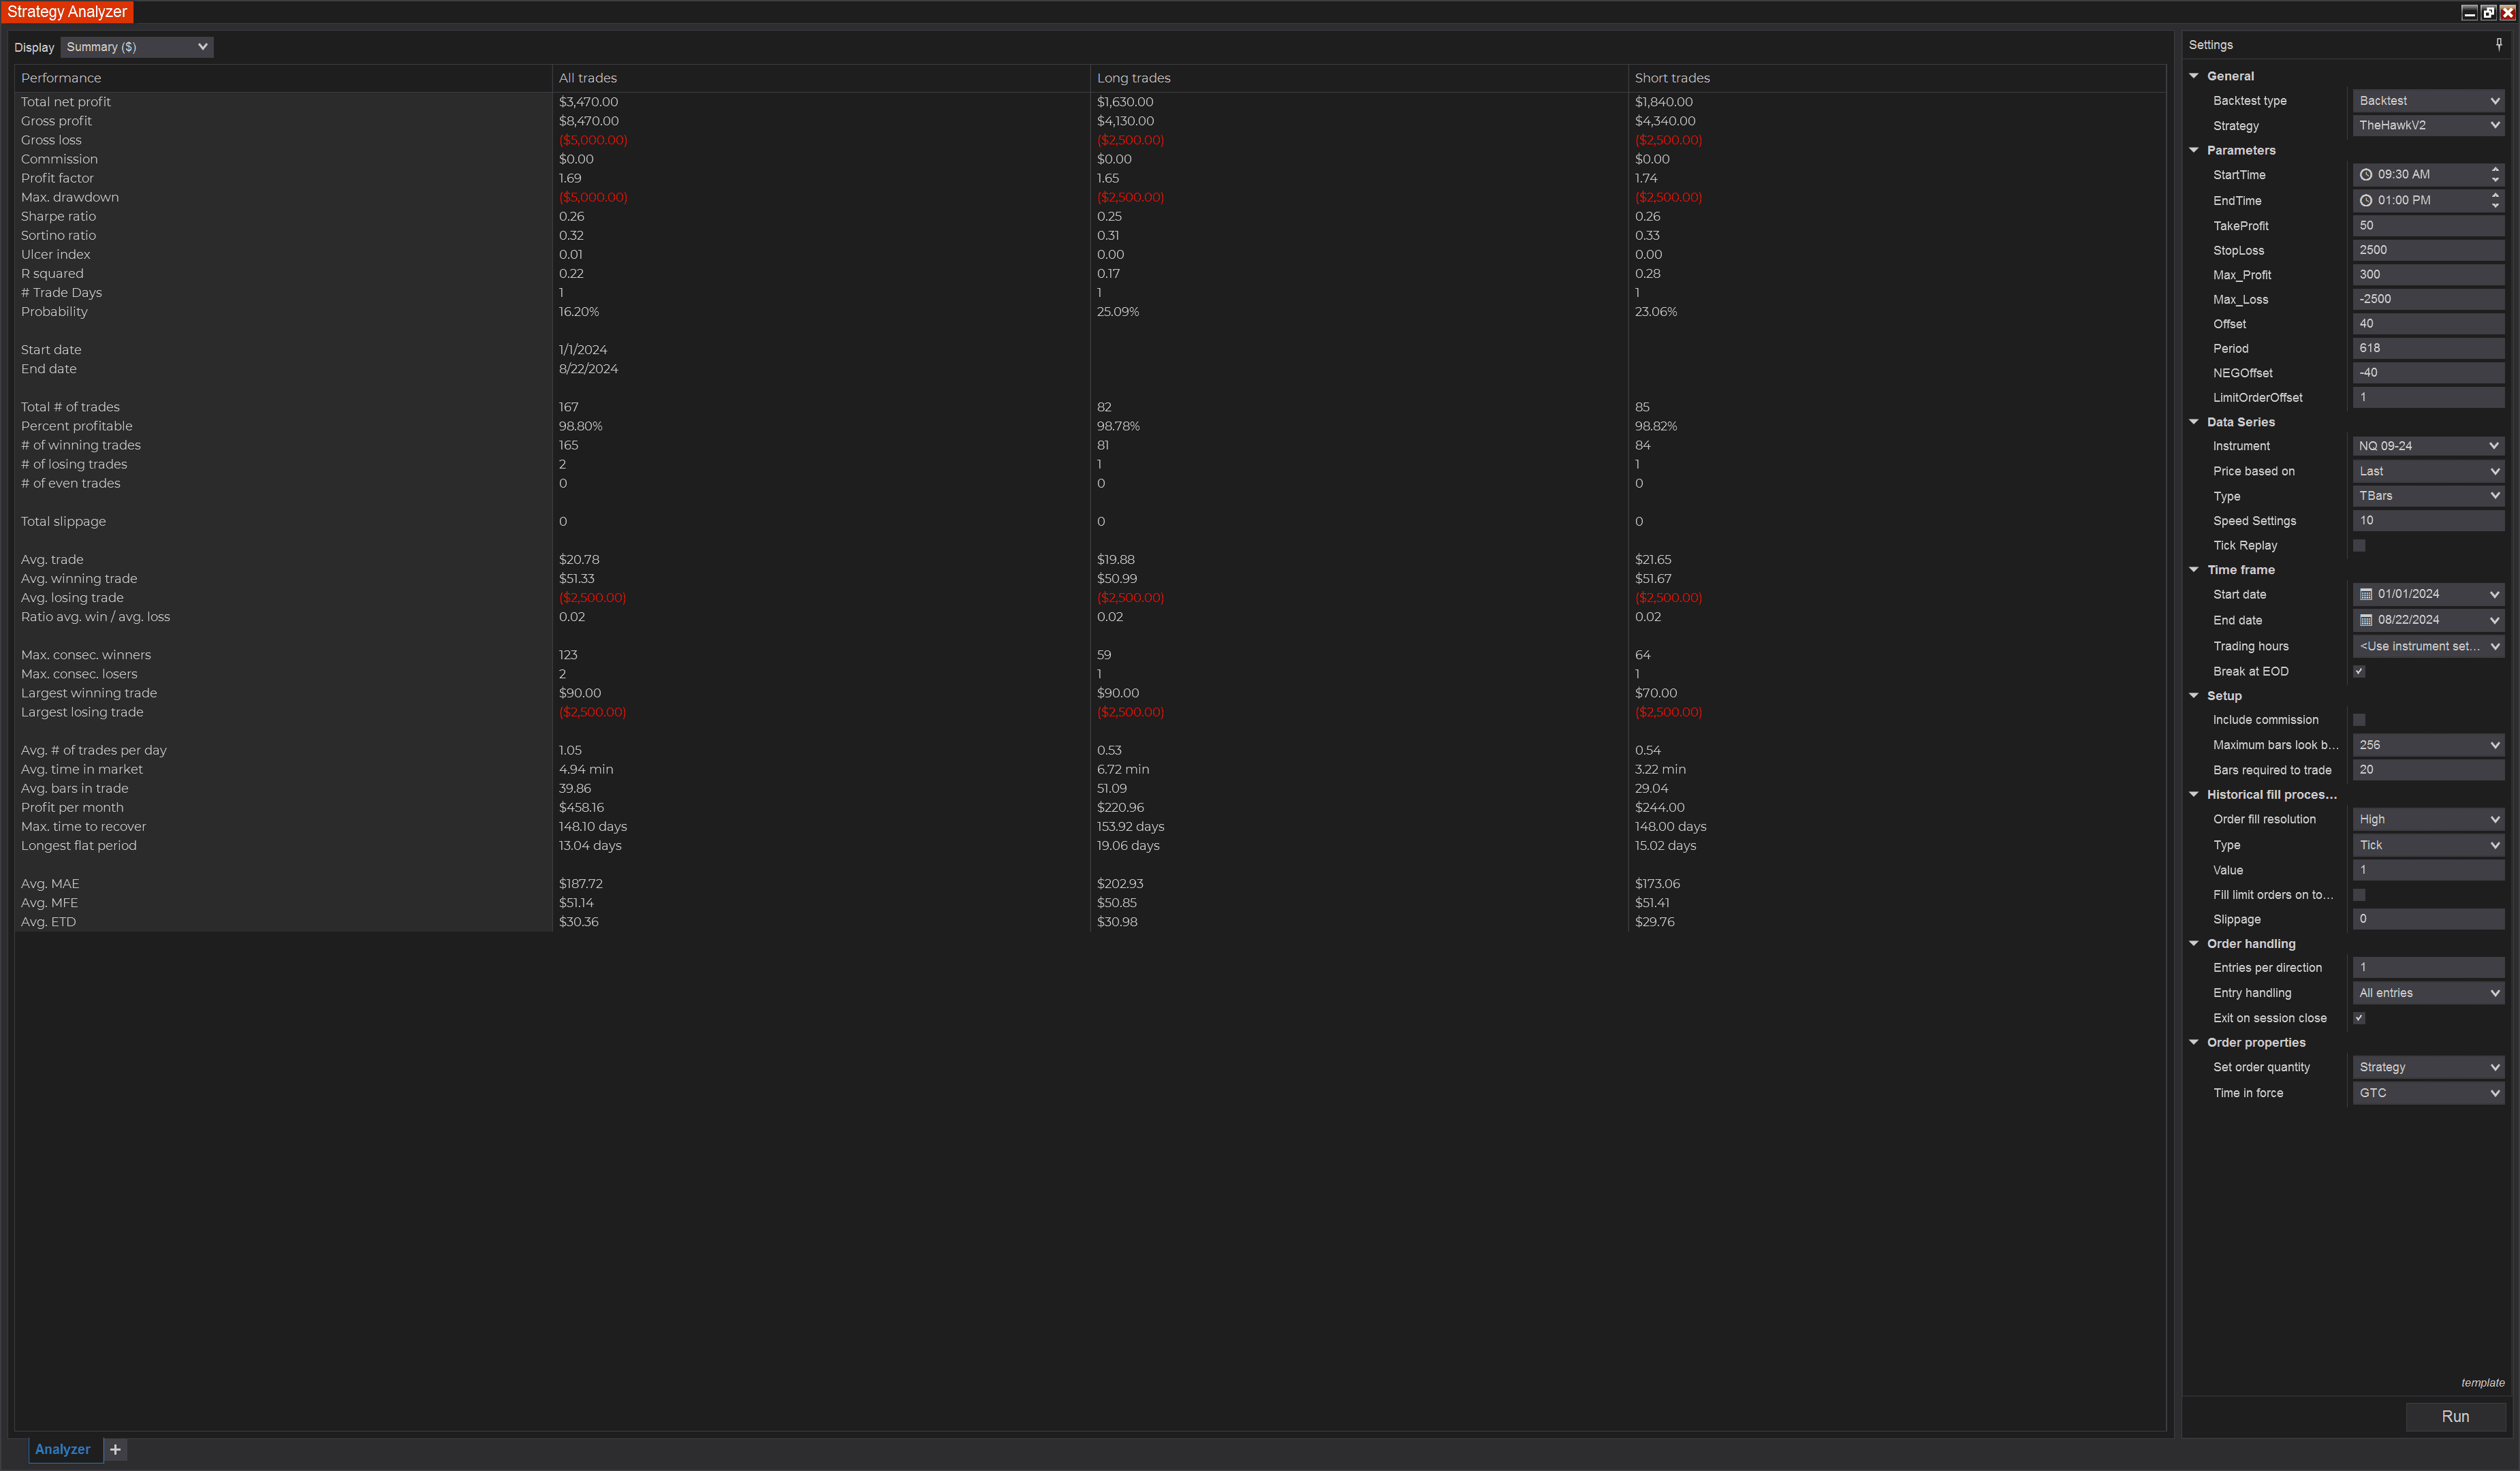Open the End date calendar picker

[x=2366, y=620]
